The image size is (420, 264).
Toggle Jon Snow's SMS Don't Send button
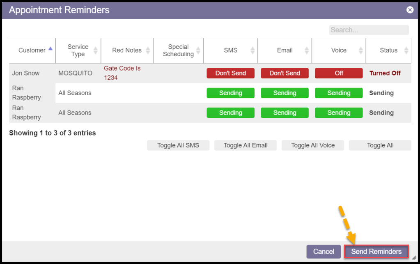click(230, 73)
